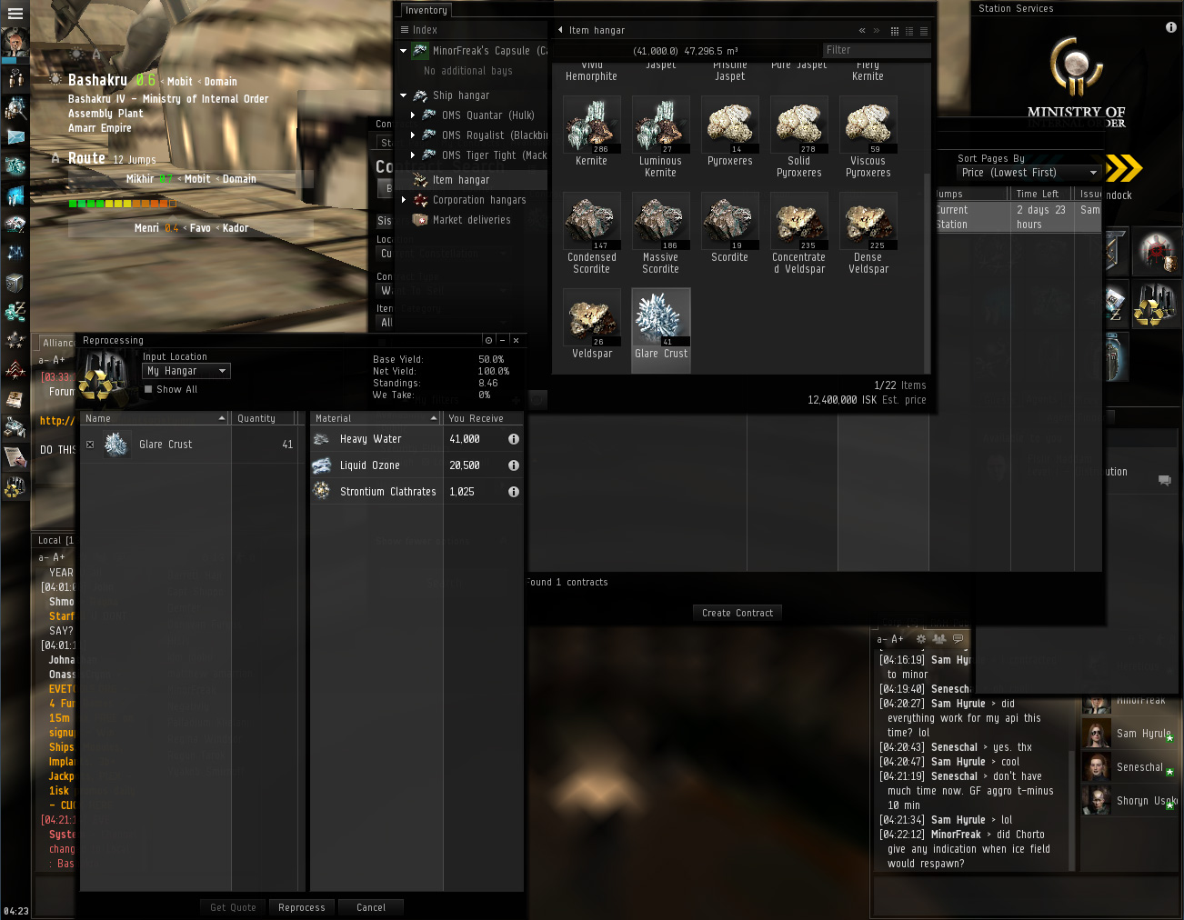The height and width of the screenshot is (920, 1184).
Task: Open the Sort Pages By price dropdown
Action: [x=1029, y=173]
